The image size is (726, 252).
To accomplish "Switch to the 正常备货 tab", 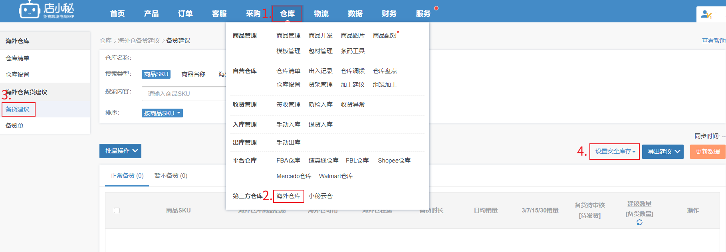I will [127, 176].
